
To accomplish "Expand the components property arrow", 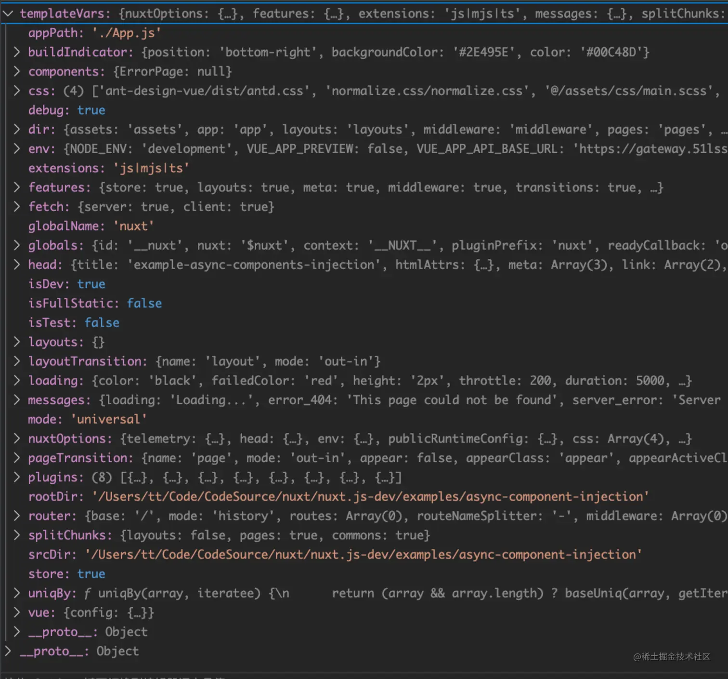I will (x=16, y=71).
